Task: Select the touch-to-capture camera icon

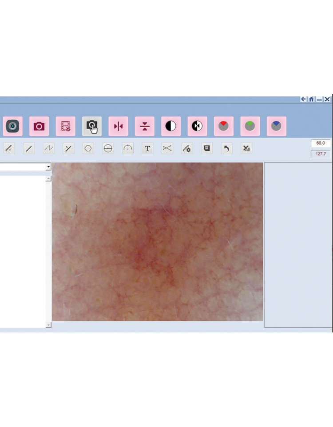Action: click(x=92, y=127)
